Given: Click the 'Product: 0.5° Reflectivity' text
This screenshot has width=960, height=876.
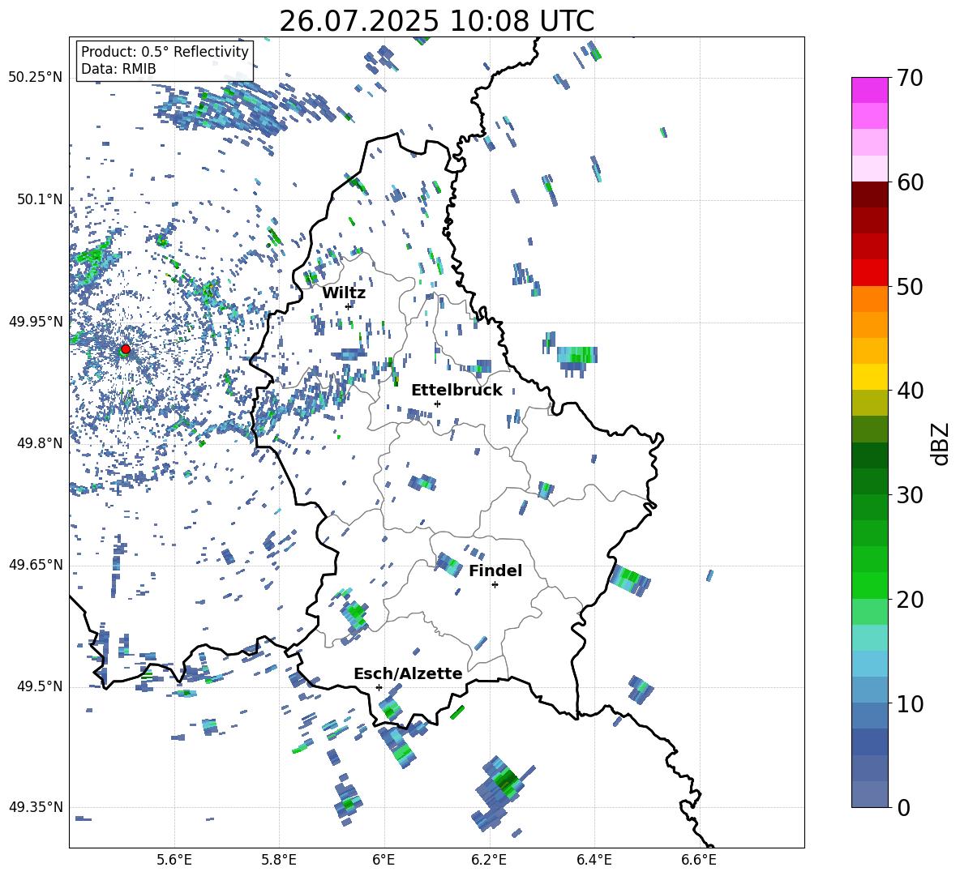Looking at the screenshot, I should (x=165, y=52).
